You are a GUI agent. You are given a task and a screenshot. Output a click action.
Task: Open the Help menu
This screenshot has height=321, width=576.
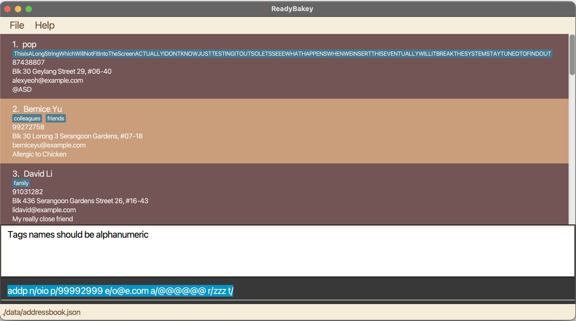pos(45,25)
